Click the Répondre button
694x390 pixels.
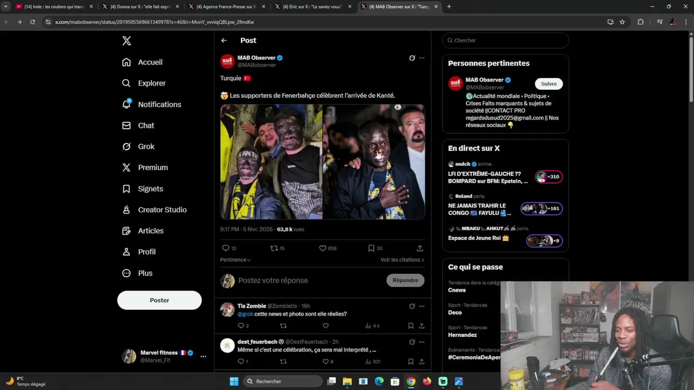tap(406, 281)
